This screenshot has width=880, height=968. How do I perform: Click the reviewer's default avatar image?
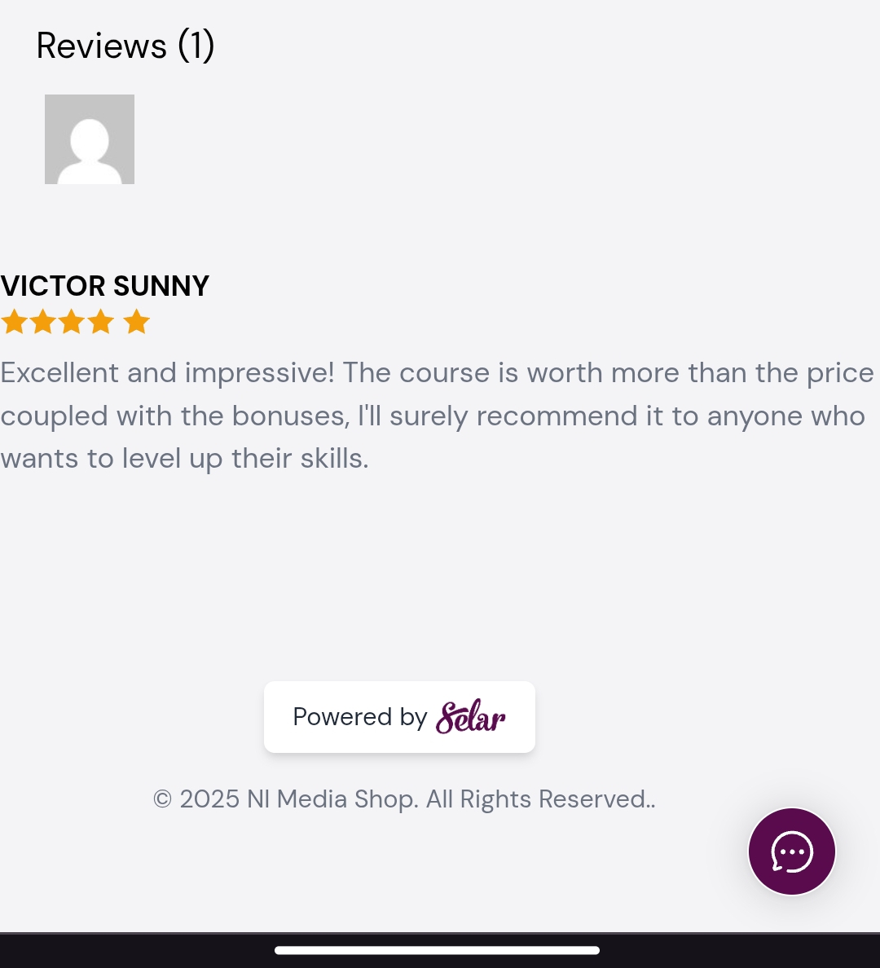pos(90,139)
